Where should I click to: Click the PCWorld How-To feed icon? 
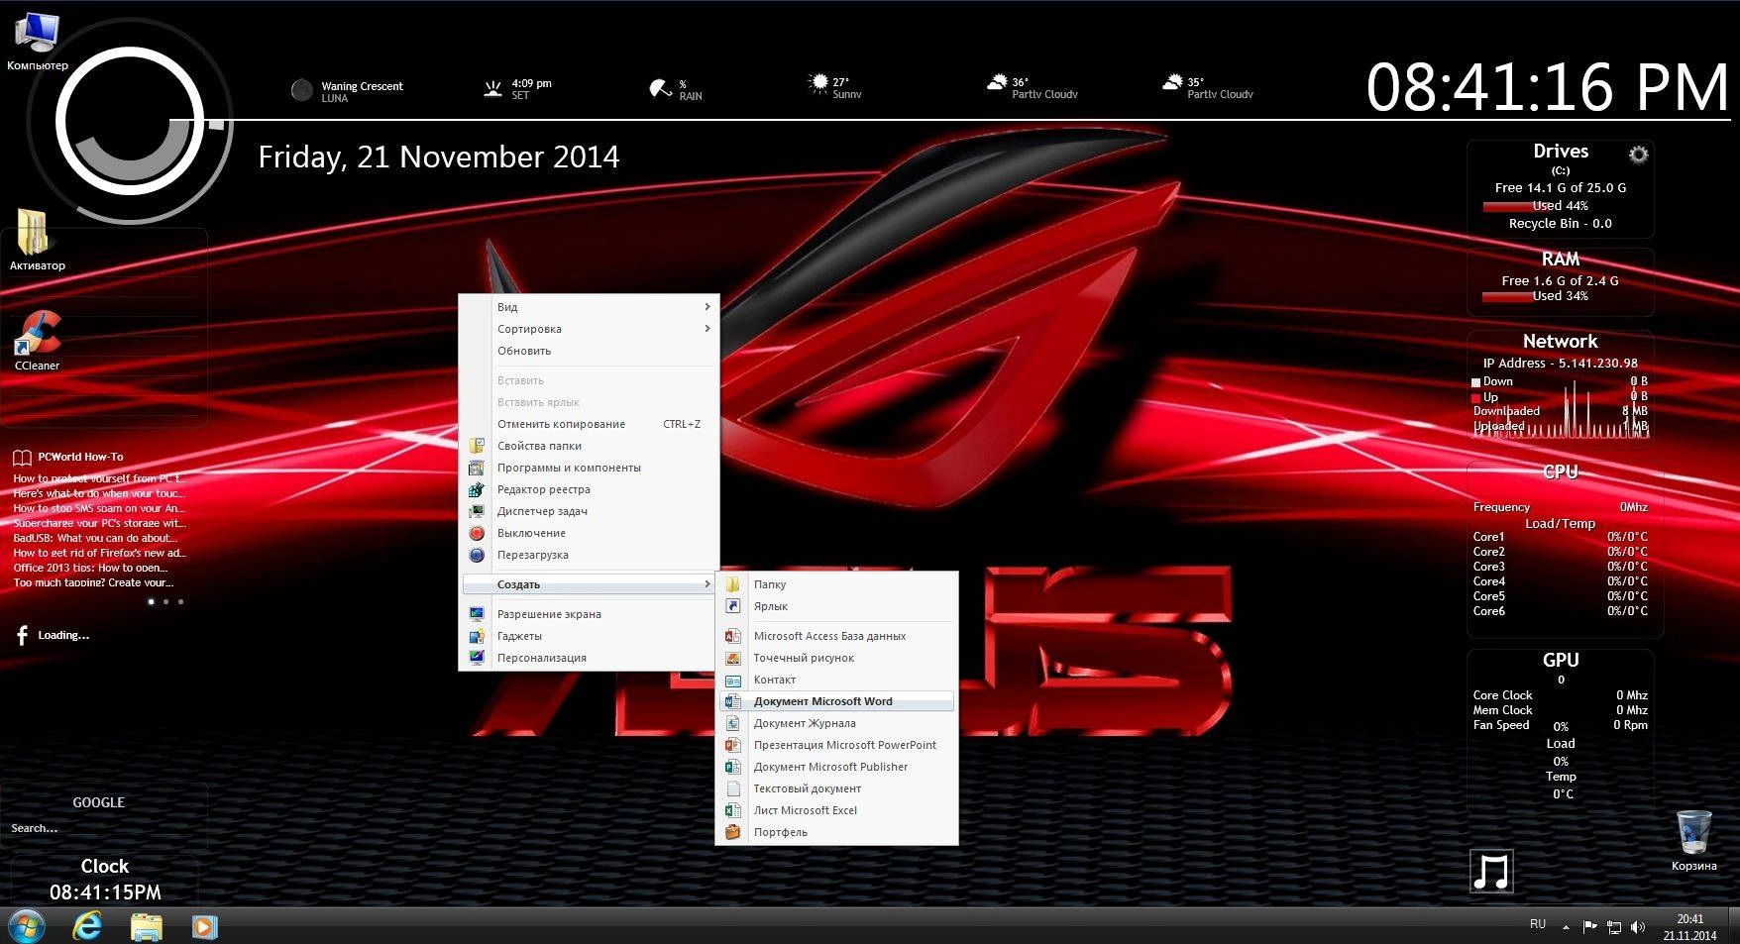coord(22,458)
